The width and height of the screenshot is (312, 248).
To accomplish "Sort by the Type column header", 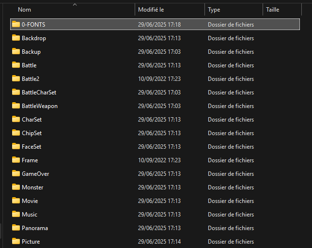I will 214,10.
